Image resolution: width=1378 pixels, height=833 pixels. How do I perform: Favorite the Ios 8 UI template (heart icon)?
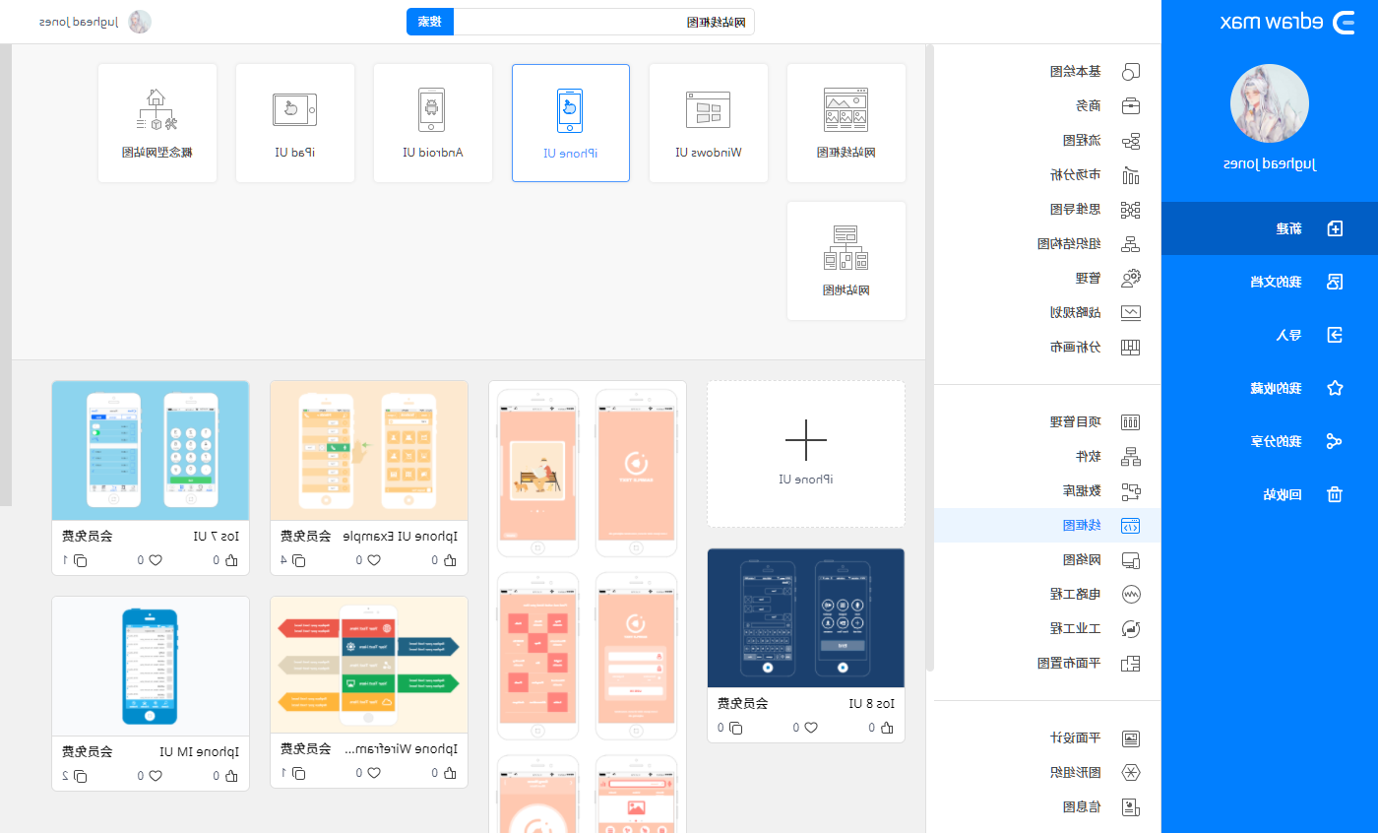click(x=811, y=728)
